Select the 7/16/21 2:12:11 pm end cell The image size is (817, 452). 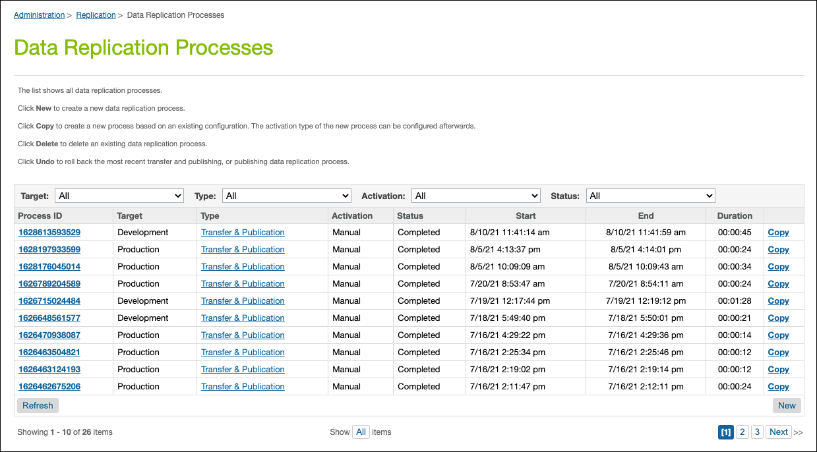(x=646, y=387)
